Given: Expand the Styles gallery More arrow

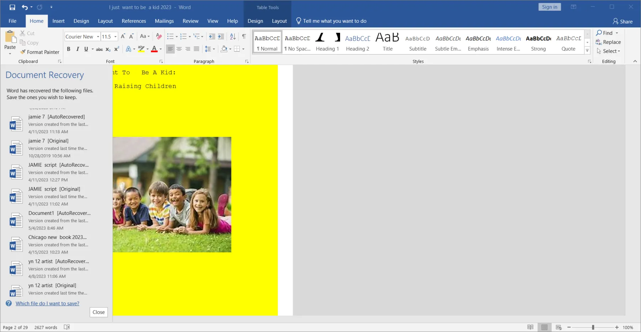Looking at the screenshot, I should (587, 51).
